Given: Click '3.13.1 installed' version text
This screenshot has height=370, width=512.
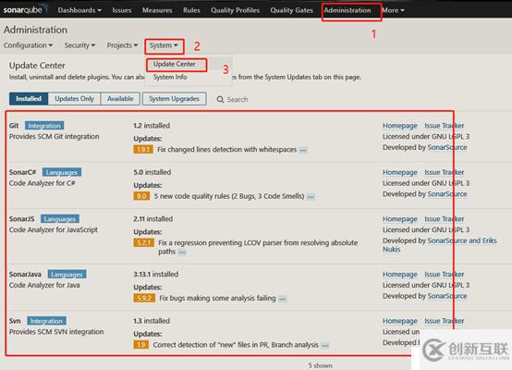Looking at the screenshot, I should [x=156, y=274].
